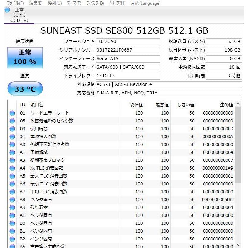Click the 現在値 column header
248x248 pixels.
point(132,105)
